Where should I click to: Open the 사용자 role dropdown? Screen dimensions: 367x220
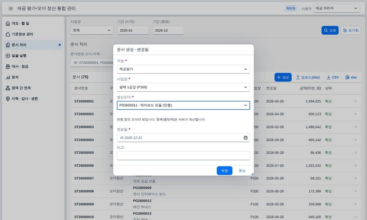(336, 8)
